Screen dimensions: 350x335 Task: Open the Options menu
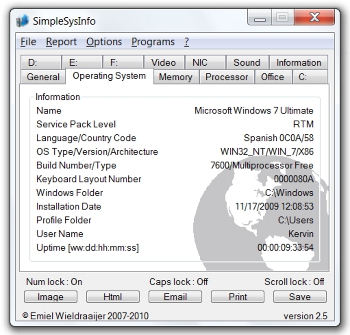pyautogui.click(x=104, y=42)
